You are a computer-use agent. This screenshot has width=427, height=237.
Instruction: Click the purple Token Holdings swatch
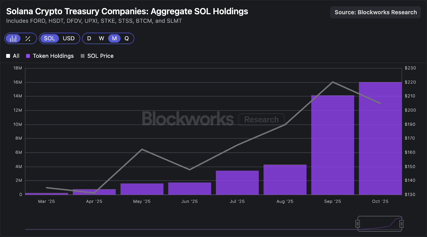(x=28, y=56)
